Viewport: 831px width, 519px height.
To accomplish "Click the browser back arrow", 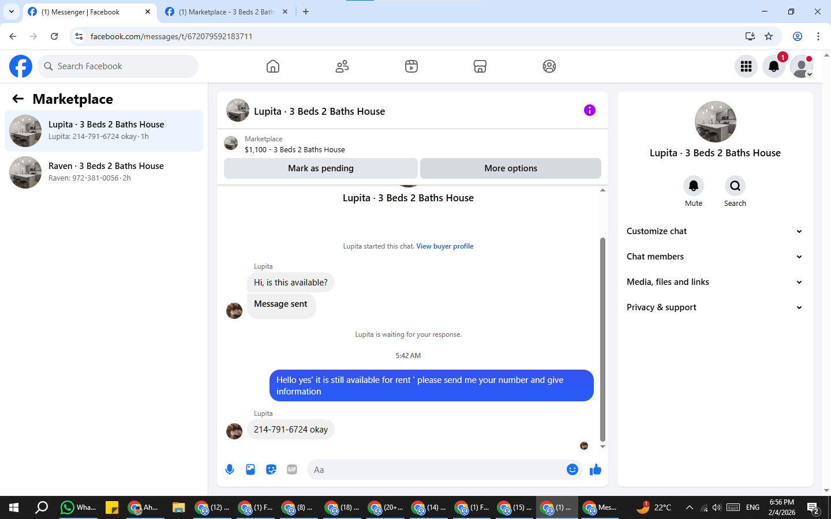I will click(x=13, y=36).
